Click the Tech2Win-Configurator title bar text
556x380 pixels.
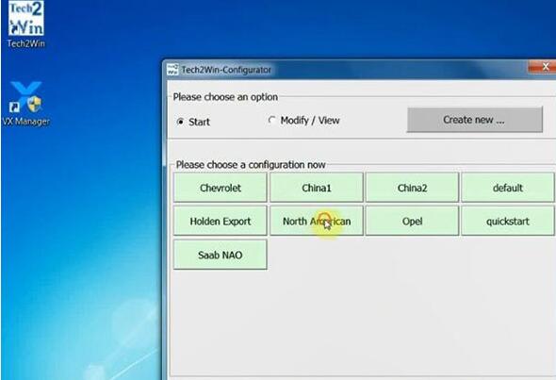pyautogui.click(x=226, y=70)
